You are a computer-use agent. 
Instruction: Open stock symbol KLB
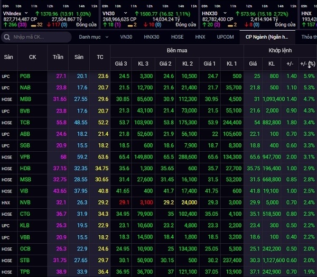tap(25, 225)
